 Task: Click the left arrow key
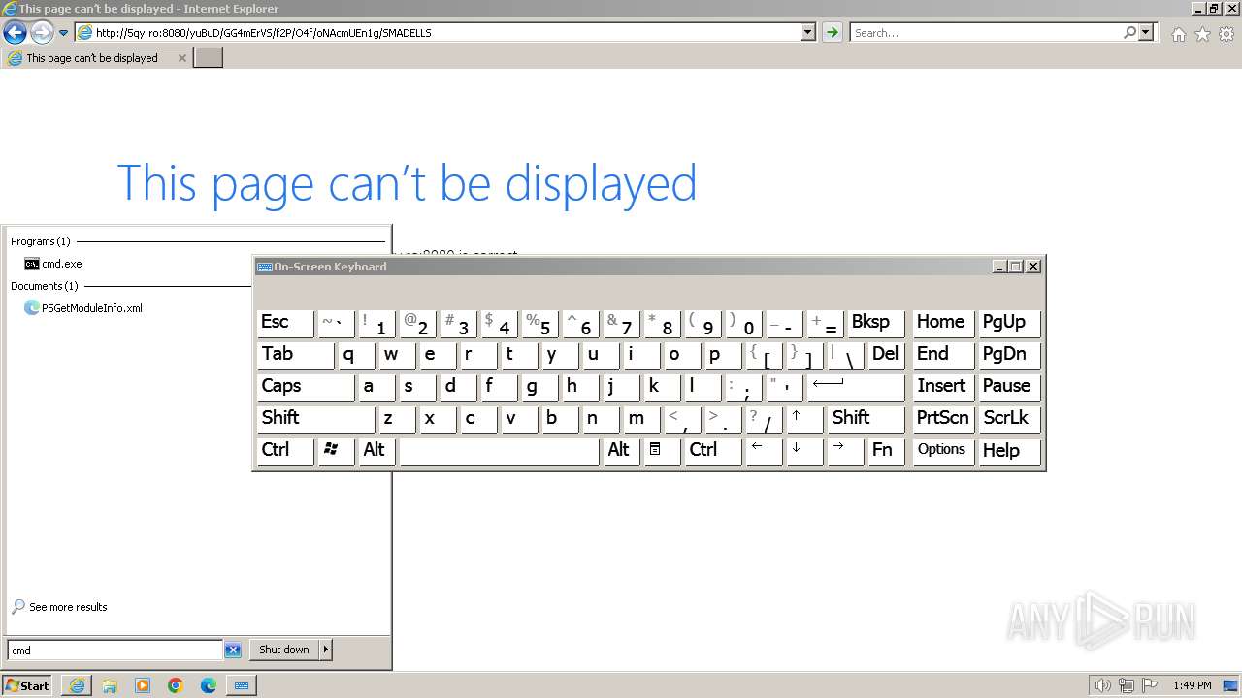click(764, 451)
